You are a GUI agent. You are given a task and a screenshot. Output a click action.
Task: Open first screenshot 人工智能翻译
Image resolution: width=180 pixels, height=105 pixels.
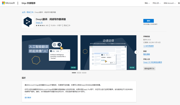[50, 52]
